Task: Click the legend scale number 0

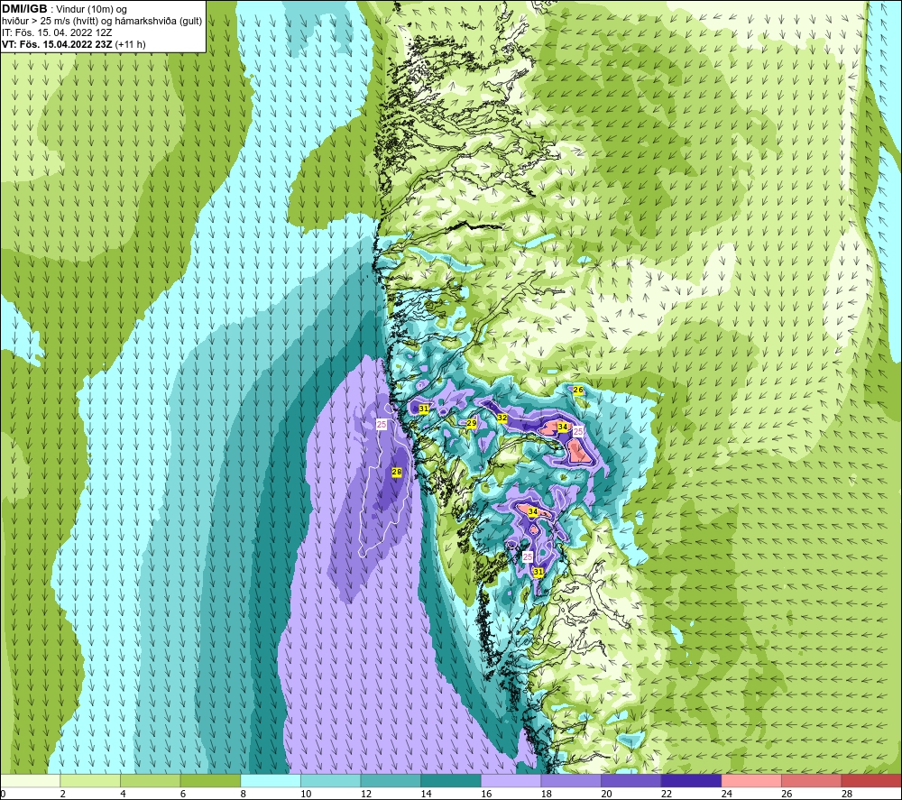Action: (3, 794)
